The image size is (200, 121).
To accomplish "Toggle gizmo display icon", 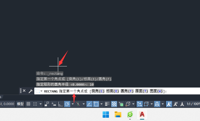I will click(x=157, y=104).
